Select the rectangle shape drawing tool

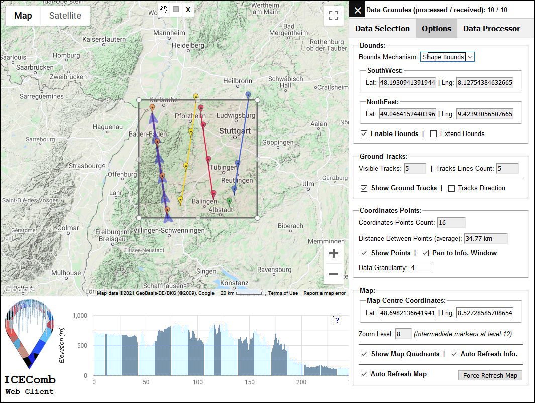[176, 9]
